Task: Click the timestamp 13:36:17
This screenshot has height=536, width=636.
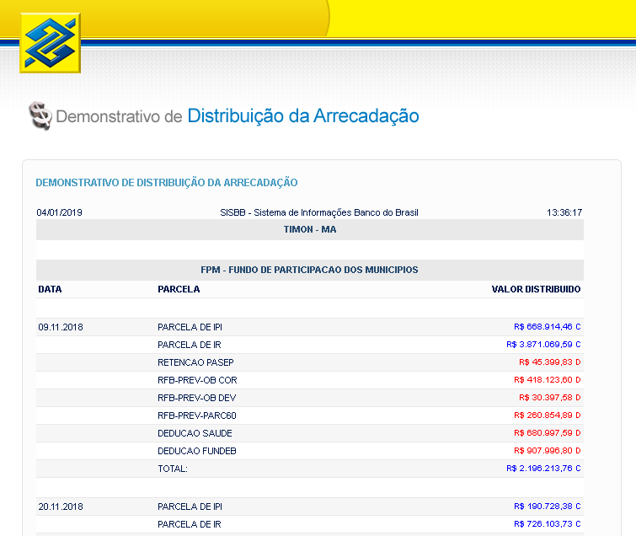Action: coord(564,212)
